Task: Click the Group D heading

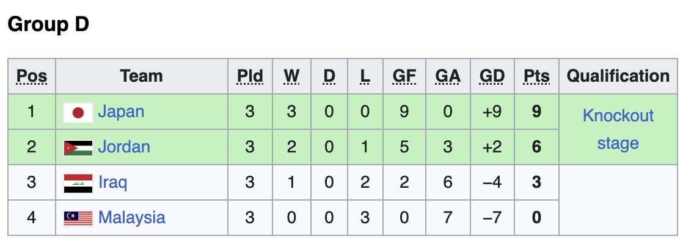Action: point(48,25)
